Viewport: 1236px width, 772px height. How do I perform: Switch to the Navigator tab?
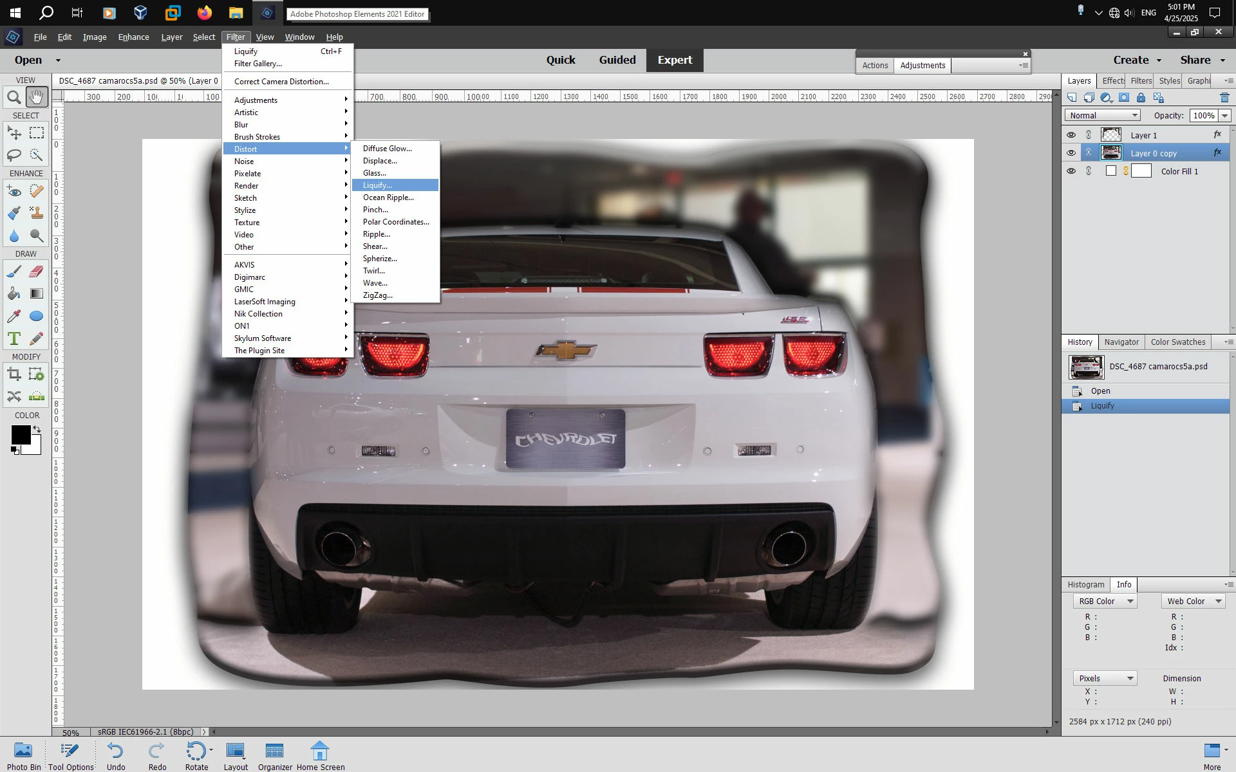pyautogui.click(x=1121, y=342)
